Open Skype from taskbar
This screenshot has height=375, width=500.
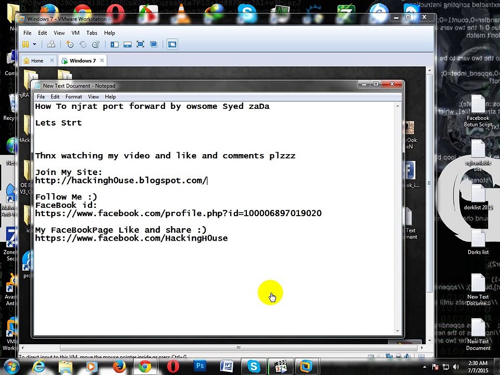[x=254, y=366]
